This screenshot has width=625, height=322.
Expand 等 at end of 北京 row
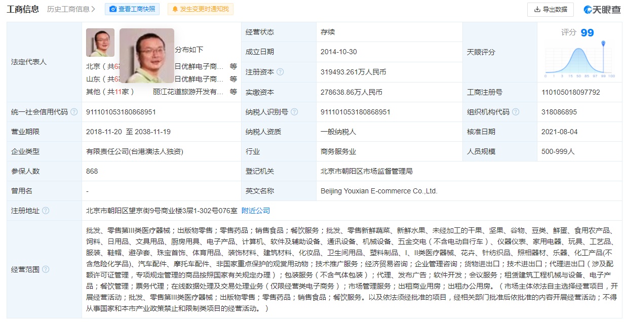point(233,66)
